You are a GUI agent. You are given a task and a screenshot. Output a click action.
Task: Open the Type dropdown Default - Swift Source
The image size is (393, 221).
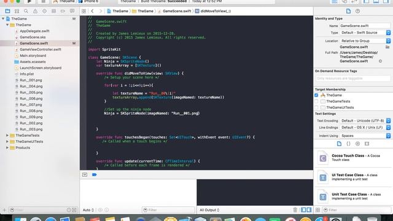tap(365, 33)
